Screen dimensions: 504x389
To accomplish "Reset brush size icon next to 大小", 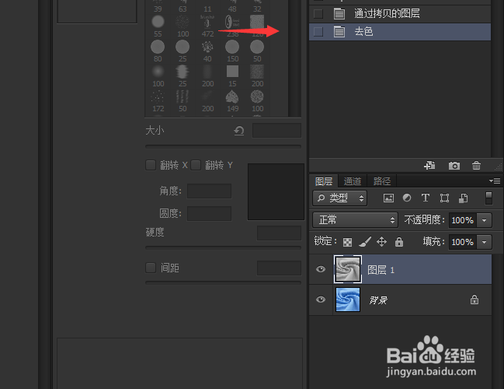I will pyautogui.click(x=239, y=131).
